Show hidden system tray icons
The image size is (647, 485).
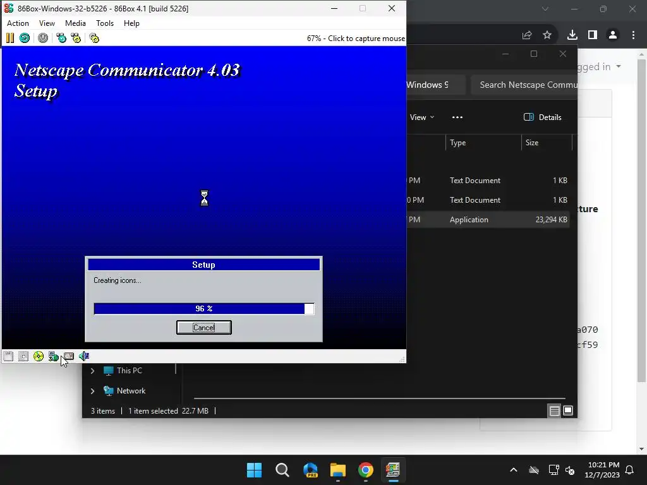pyautogui.click(x=514, y=470)
